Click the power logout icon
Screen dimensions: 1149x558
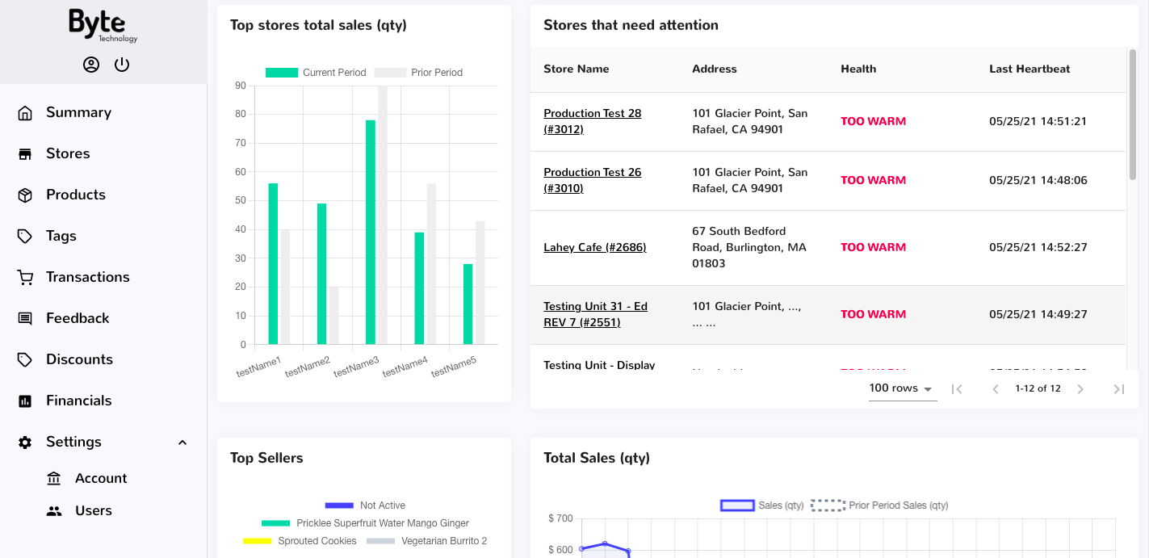click(122, 65)
